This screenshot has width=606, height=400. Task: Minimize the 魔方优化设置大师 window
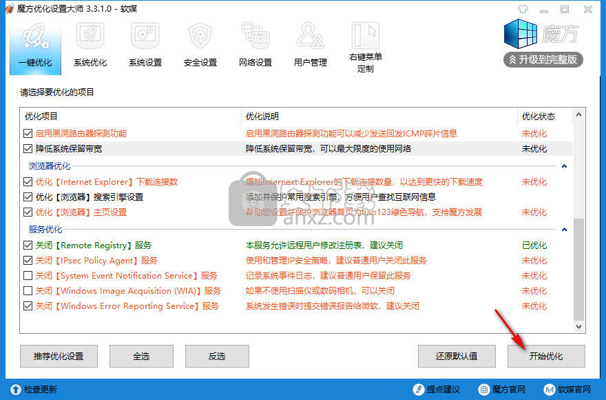point(544,10)
